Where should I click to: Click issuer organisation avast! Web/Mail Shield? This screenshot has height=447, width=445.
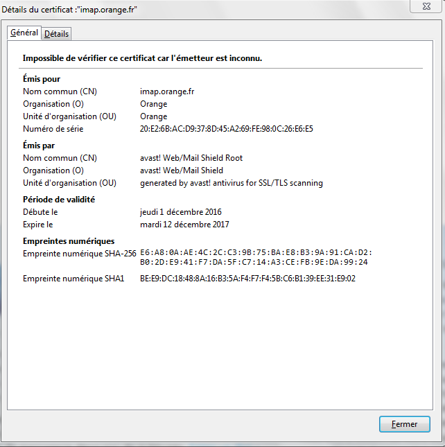182,170
